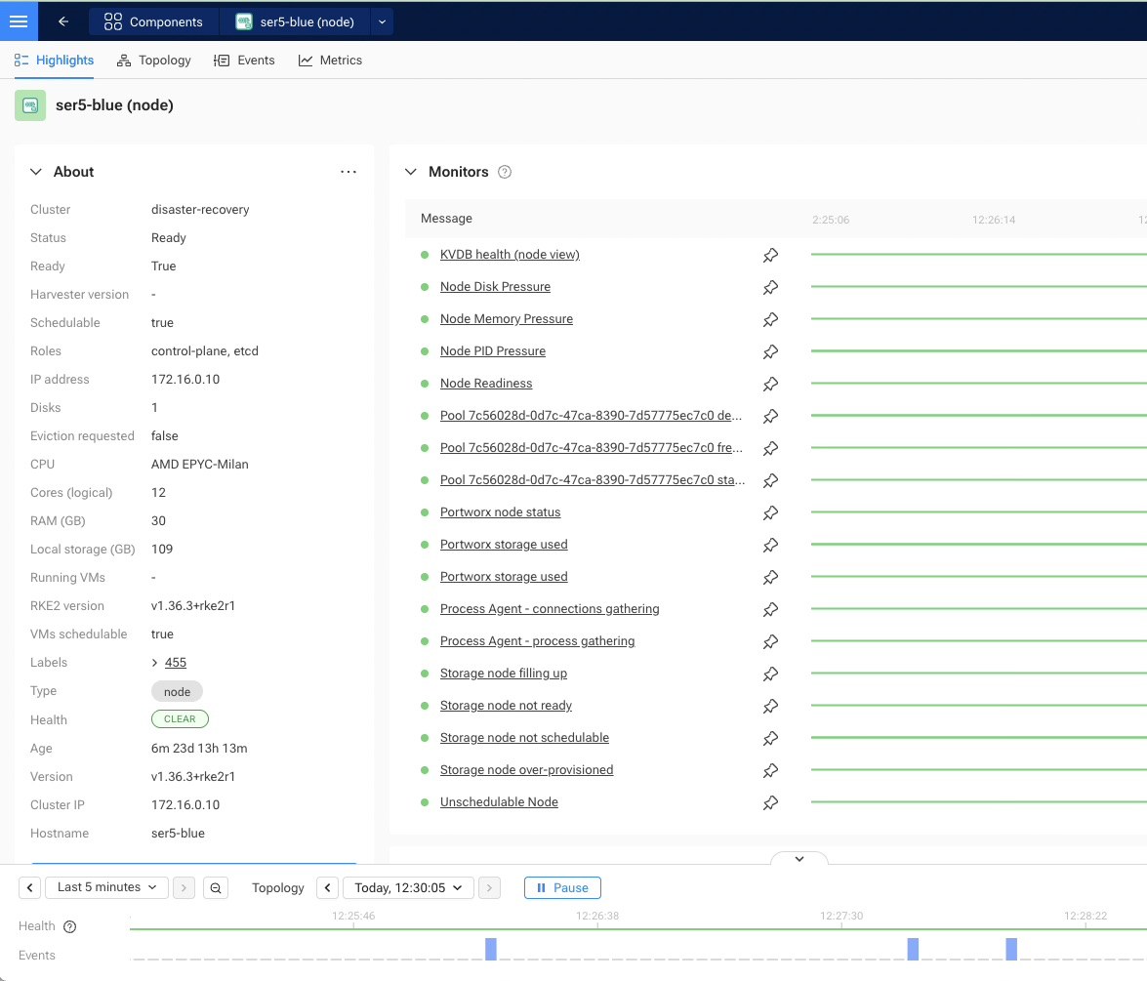Go back with the header arrow
1147x981 pixels.
click(x=63, y=21)
